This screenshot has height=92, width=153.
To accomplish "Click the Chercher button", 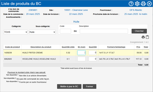I will pyautogui.click(x=139, y=31).
